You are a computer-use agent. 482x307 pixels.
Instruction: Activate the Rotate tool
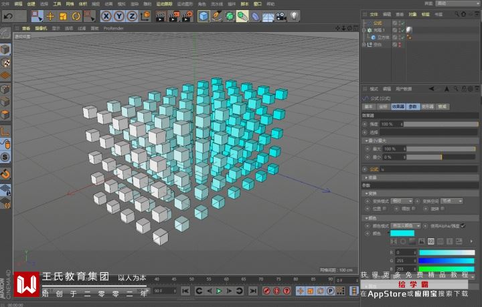[x=76, y=16]
